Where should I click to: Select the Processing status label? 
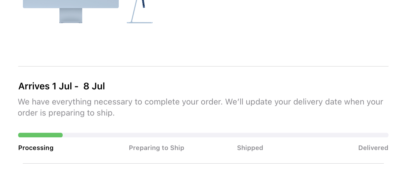36,148
